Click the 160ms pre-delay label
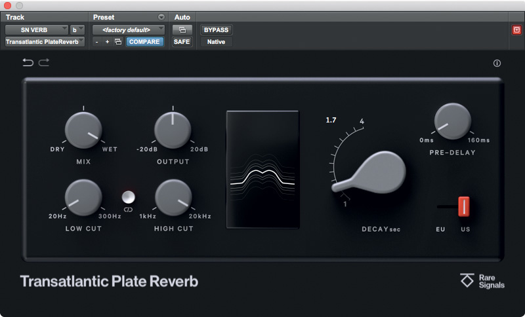The width and height of the screenshot is (525, 317). click(478, 140)
